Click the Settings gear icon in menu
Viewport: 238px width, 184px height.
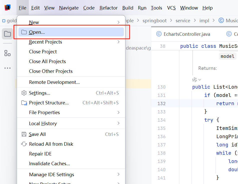coord(24,93)
